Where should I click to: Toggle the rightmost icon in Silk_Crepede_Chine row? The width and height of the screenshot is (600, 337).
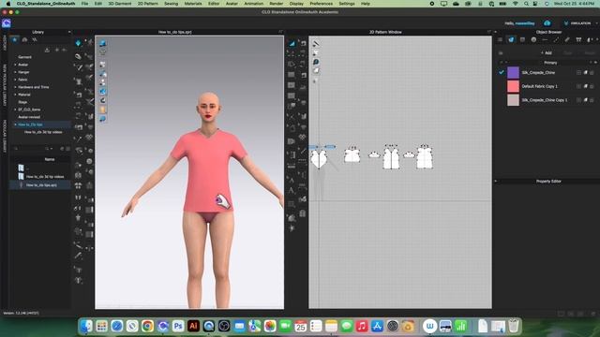click(x=592, y=73)
